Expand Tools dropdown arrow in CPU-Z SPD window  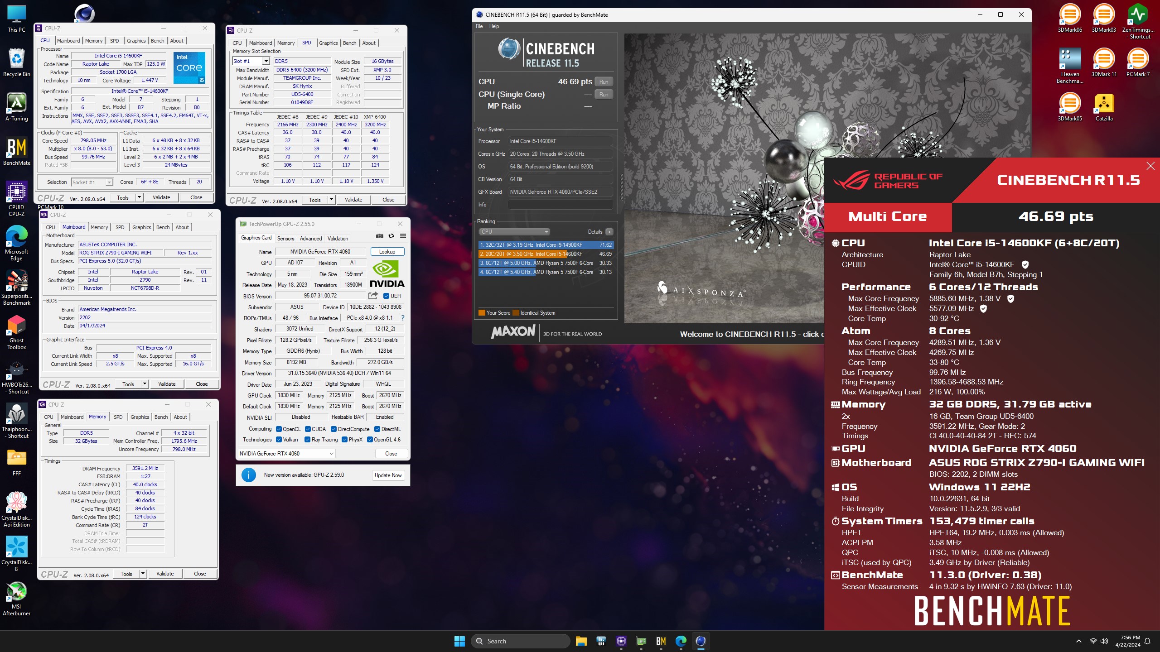click(x=332, y=200)
